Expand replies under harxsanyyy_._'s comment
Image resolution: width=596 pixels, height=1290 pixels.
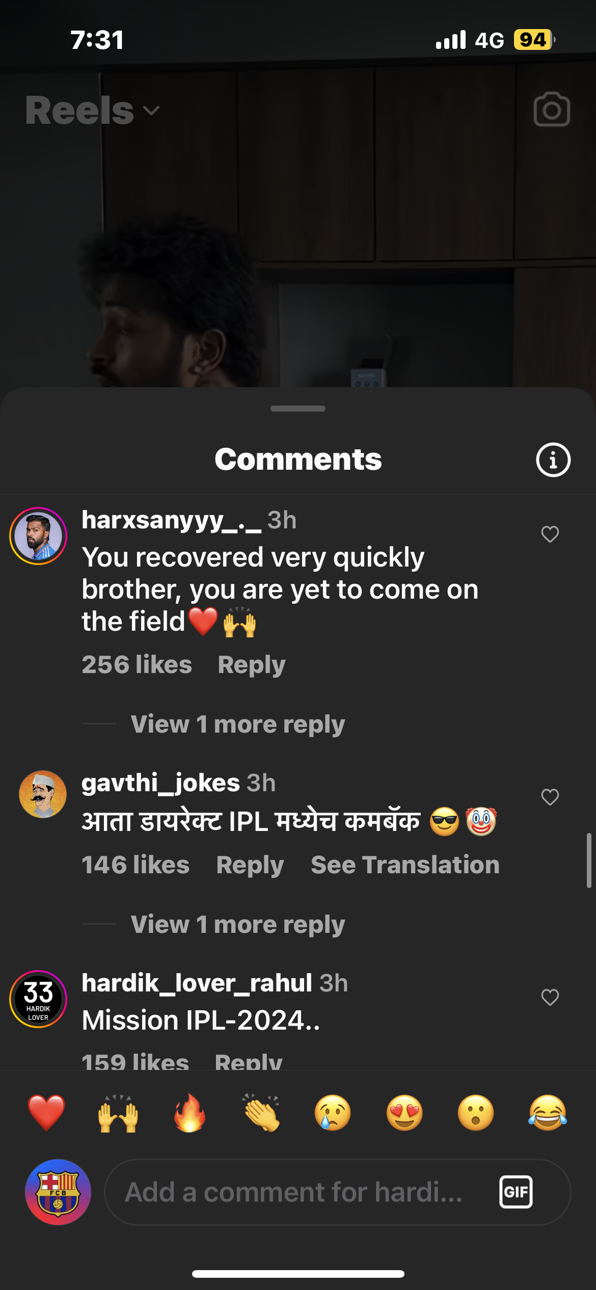[x=237, y=724]
